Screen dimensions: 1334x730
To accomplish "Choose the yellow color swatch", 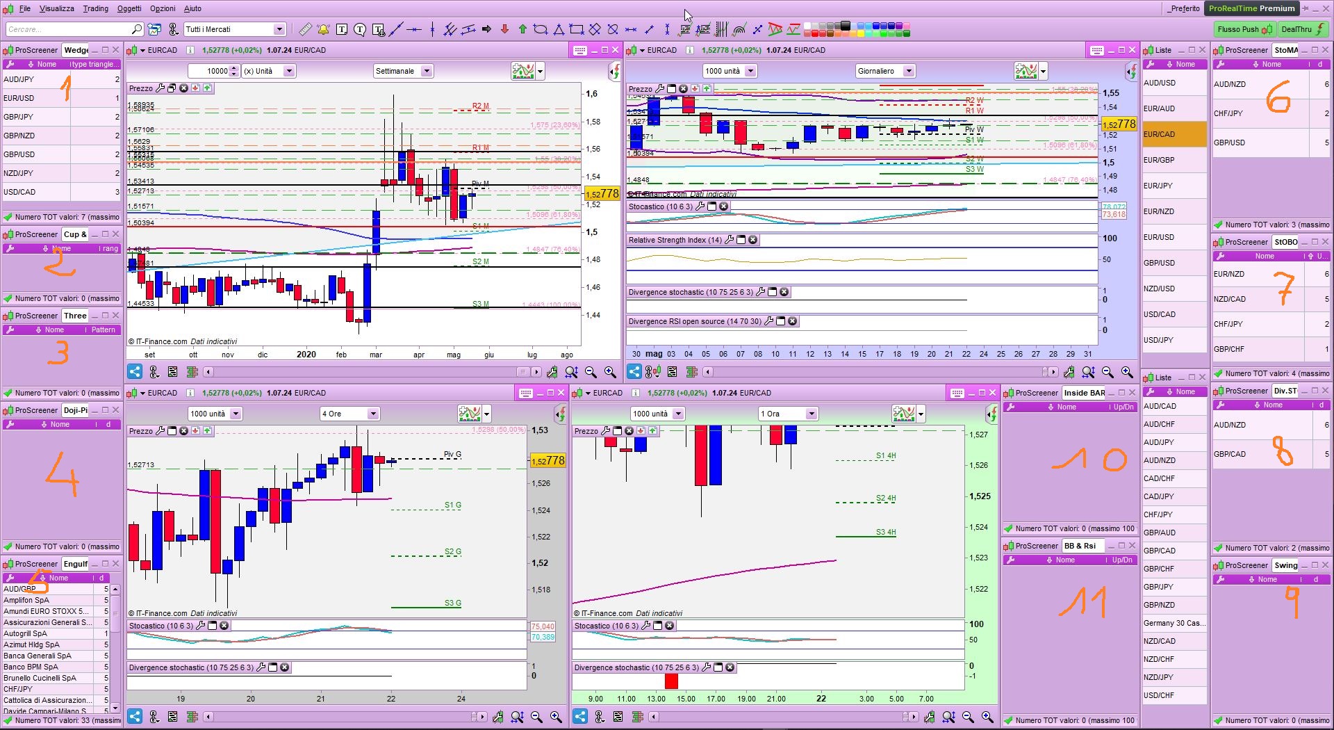I will click(x=861, y=33).
